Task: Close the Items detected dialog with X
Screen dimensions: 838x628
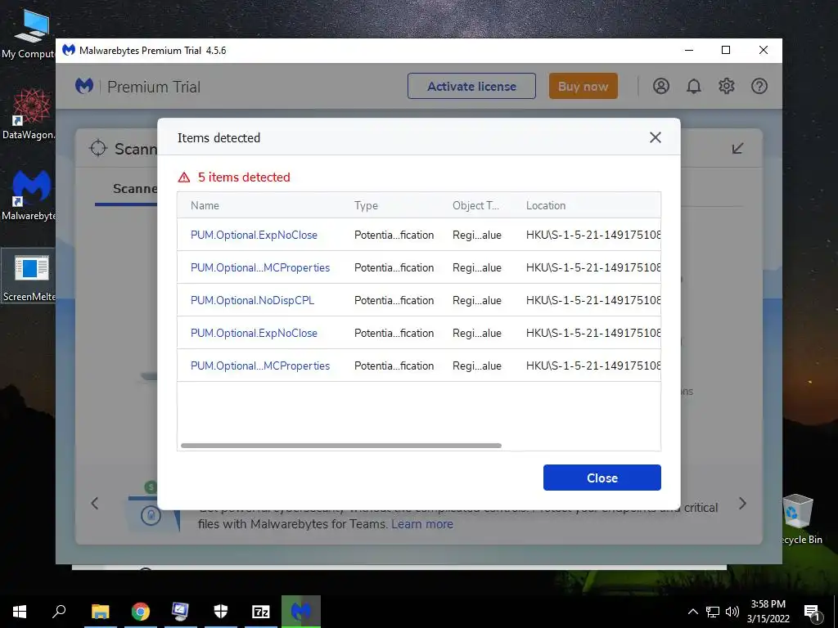Action: 656,137
